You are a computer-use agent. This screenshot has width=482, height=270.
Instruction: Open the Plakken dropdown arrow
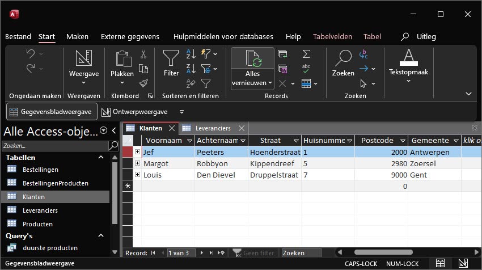point(122,83)
